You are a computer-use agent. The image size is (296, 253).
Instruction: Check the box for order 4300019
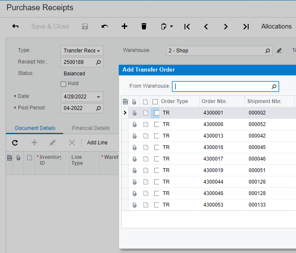pyautogui.click(x=156, y=170)
